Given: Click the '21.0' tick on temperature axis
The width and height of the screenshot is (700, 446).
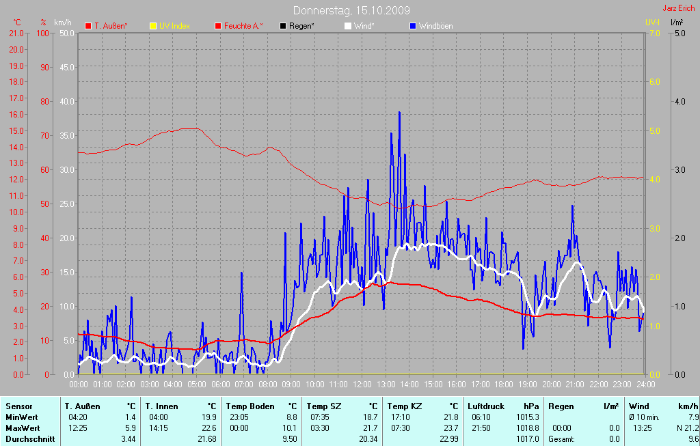Looking at the screenshot, I should click(16, 33).
